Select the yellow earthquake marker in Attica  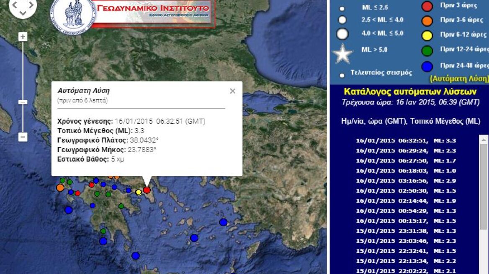139,193
